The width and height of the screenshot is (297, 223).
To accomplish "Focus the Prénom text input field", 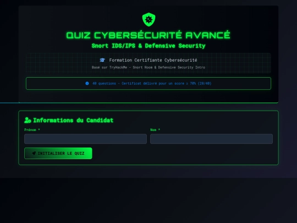I will 85,139.
